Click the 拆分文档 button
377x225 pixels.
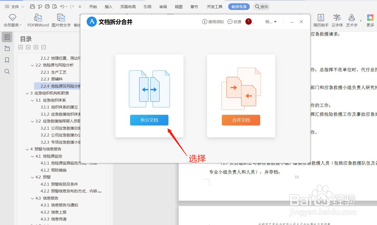pos(149,120)
